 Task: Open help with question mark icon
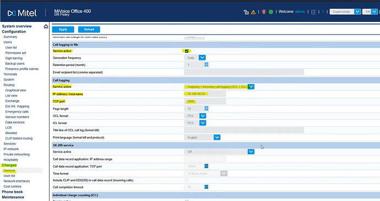pos(323,12)
